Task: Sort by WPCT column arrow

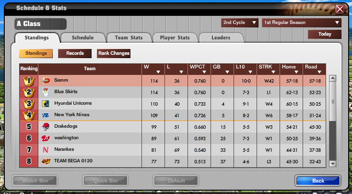Action: pyautogui.click(x=204, y=72)
